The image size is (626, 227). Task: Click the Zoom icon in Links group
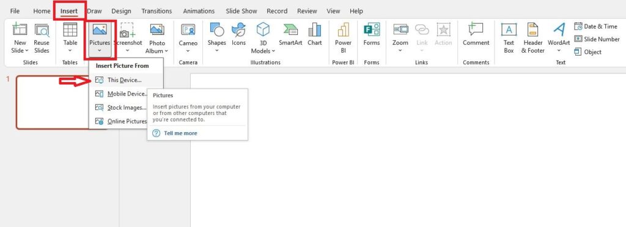[x=400, y=29]
